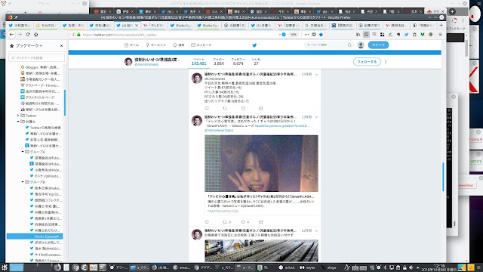This screenshot has width=483, height=272.
Task: Open the @okumuraosaka profile handle link
Action: point(146,64)
